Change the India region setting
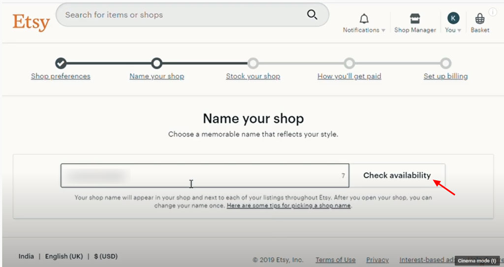This screenshot has height=267, width=504. pos(26,256)
